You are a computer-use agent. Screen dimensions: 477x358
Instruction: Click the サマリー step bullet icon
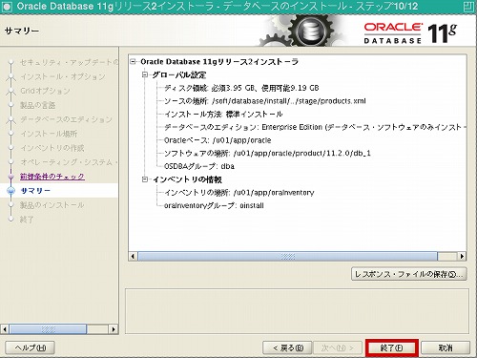[x=11, y=191]
